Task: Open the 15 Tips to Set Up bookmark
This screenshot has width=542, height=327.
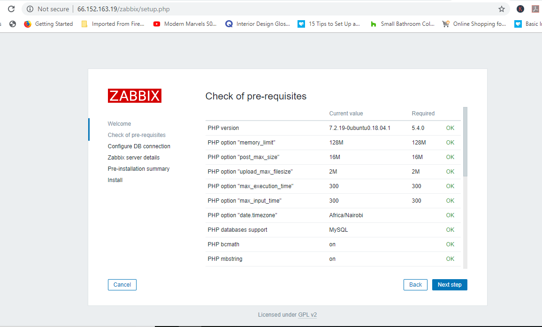Action: pyautogui.click(x=329, y=24)
